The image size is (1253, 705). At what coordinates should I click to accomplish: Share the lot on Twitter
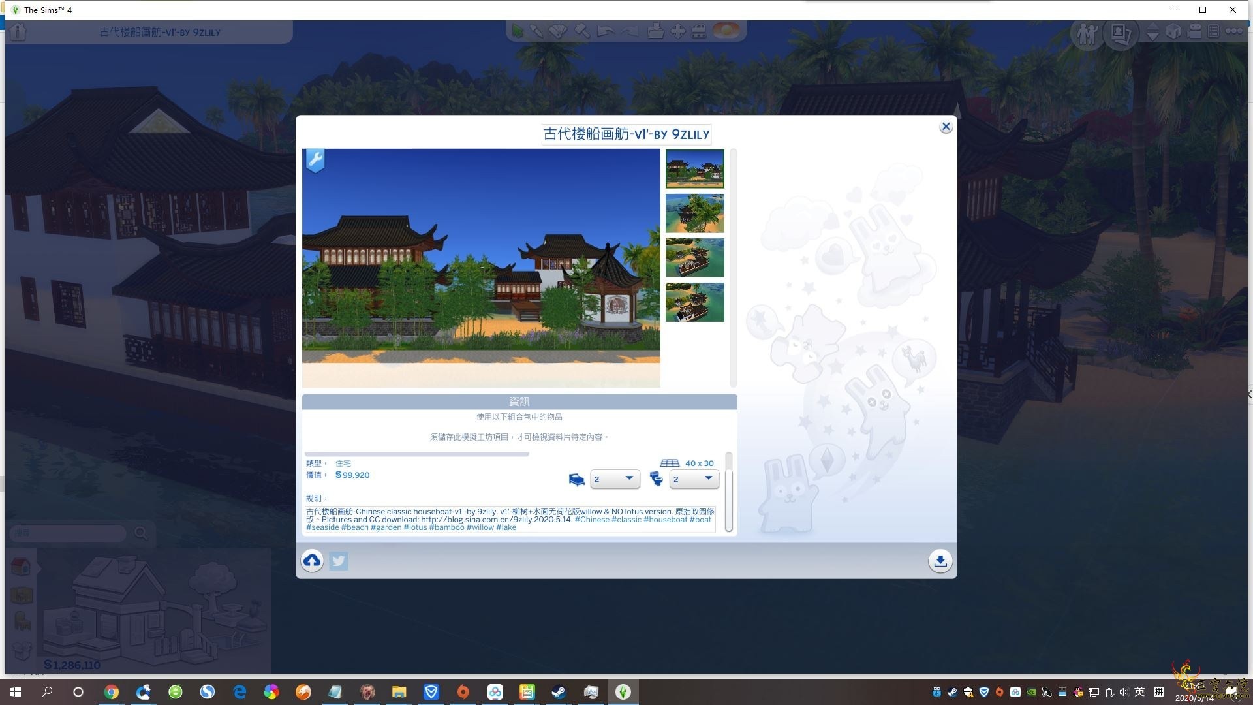pos(339,561)
